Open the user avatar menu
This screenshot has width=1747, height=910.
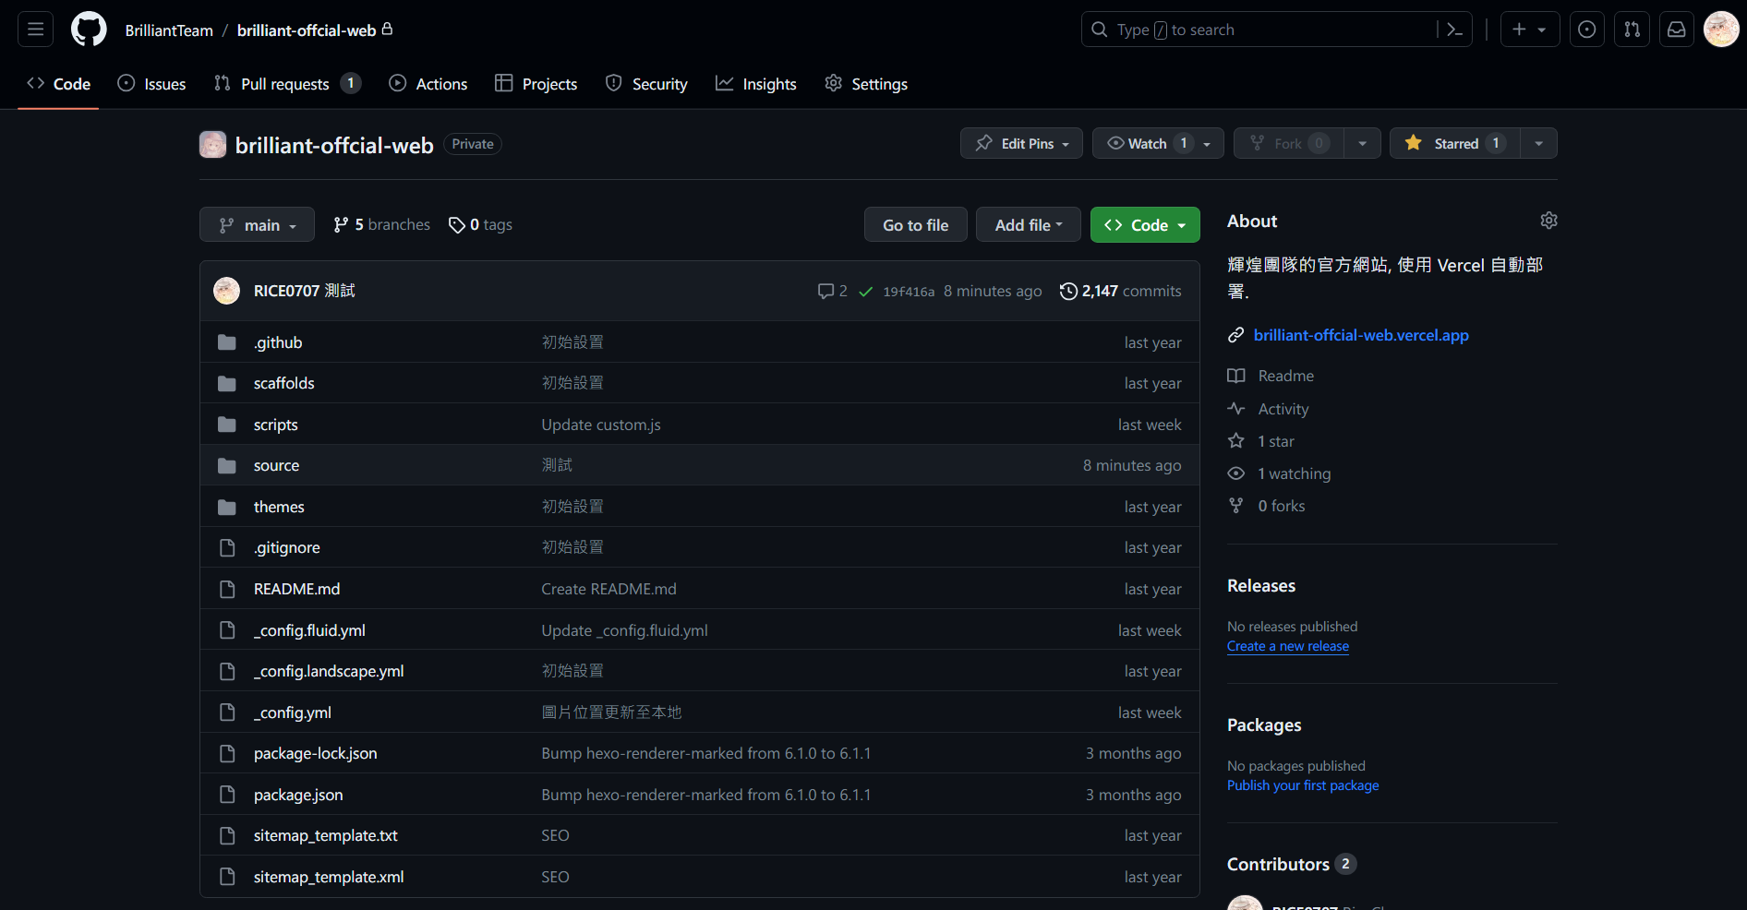pyautogui.click(x=1721, y=30)
